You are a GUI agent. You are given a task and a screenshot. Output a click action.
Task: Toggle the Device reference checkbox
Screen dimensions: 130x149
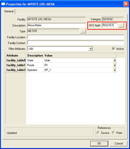(98, 133)
